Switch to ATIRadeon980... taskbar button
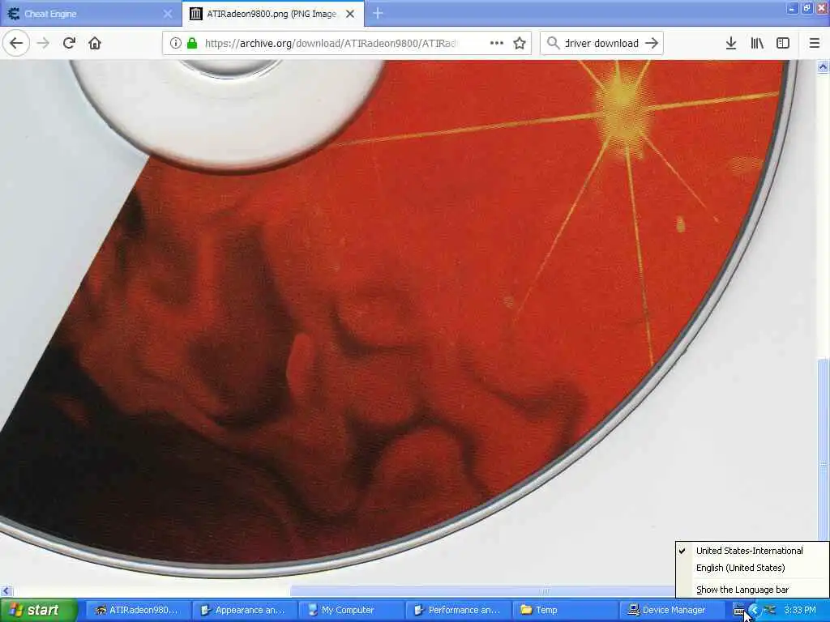Image resolution: width=830 pixels, height=622 pixels. tap(137, 611)
